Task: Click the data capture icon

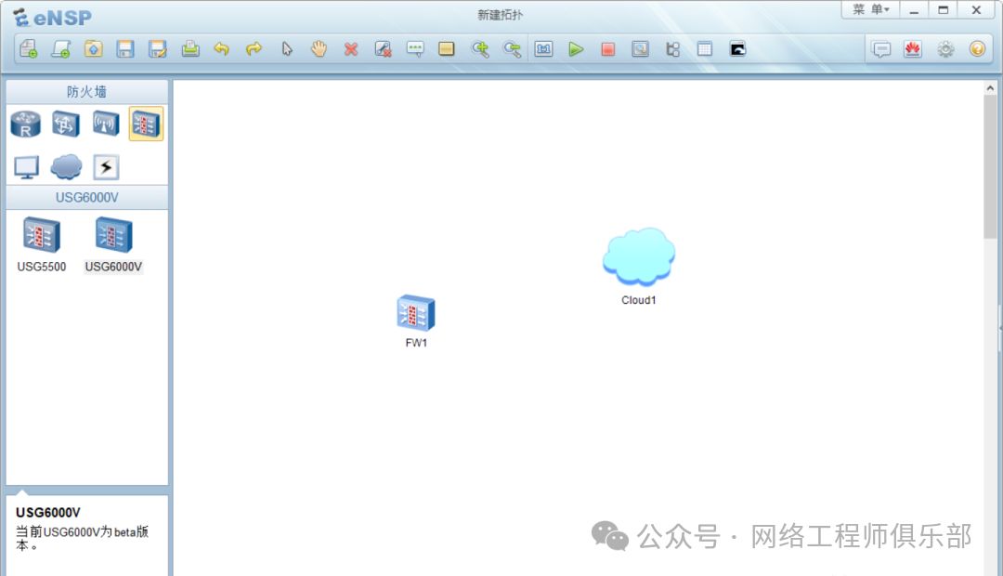Action: point(640,48)
